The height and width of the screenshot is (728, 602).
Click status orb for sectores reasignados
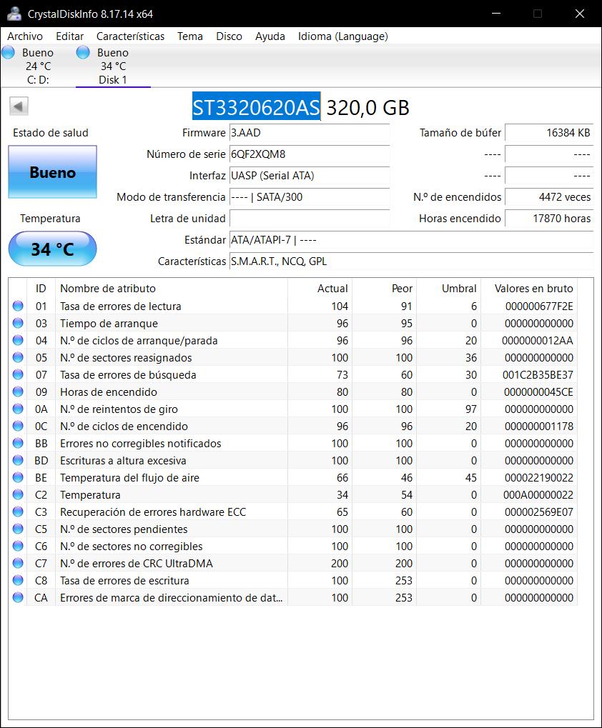[x=18, y=357]
